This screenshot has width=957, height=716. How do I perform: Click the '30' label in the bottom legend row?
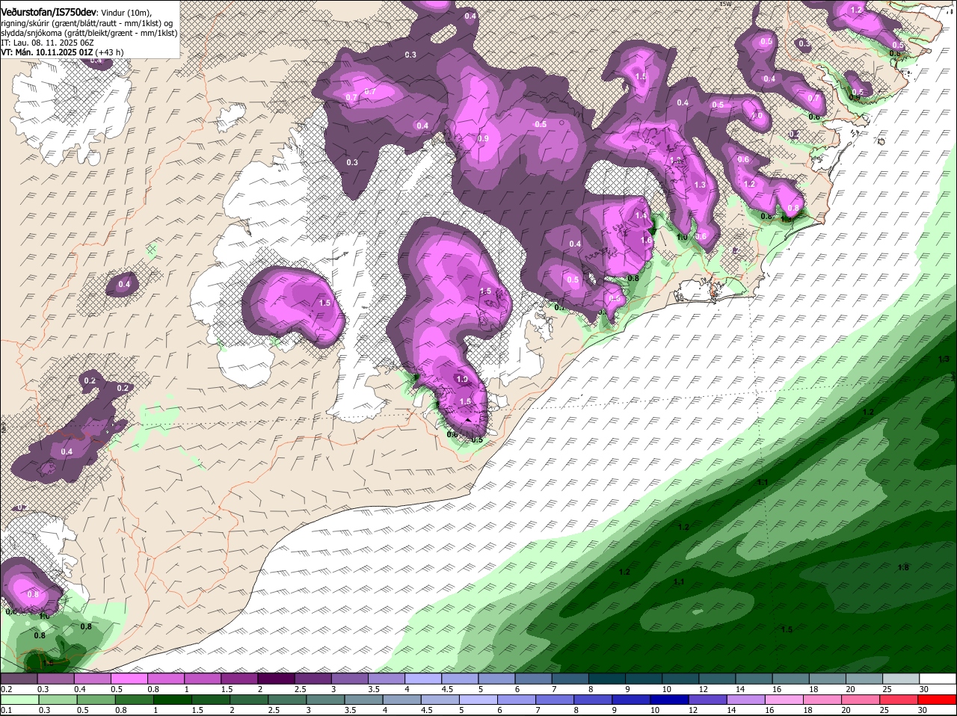921,710
